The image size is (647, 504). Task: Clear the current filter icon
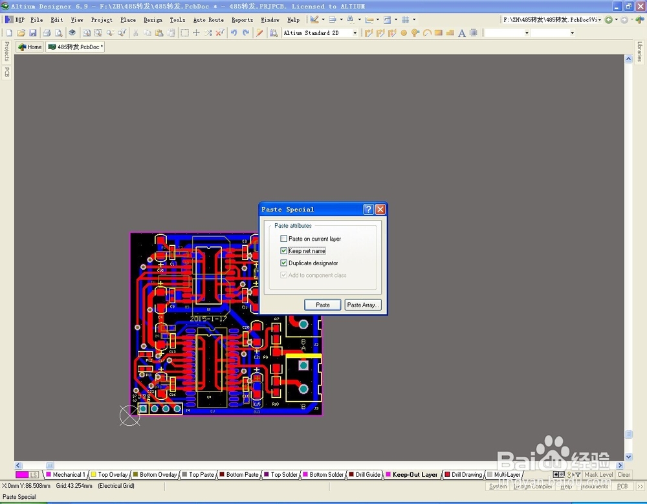point(220,32)
